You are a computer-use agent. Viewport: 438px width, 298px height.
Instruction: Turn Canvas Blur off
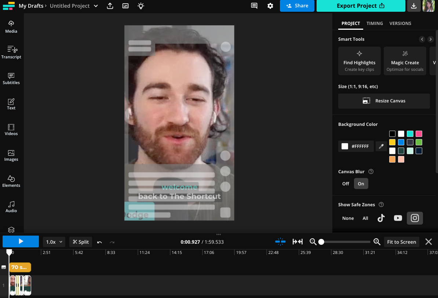tap(345, 183)
